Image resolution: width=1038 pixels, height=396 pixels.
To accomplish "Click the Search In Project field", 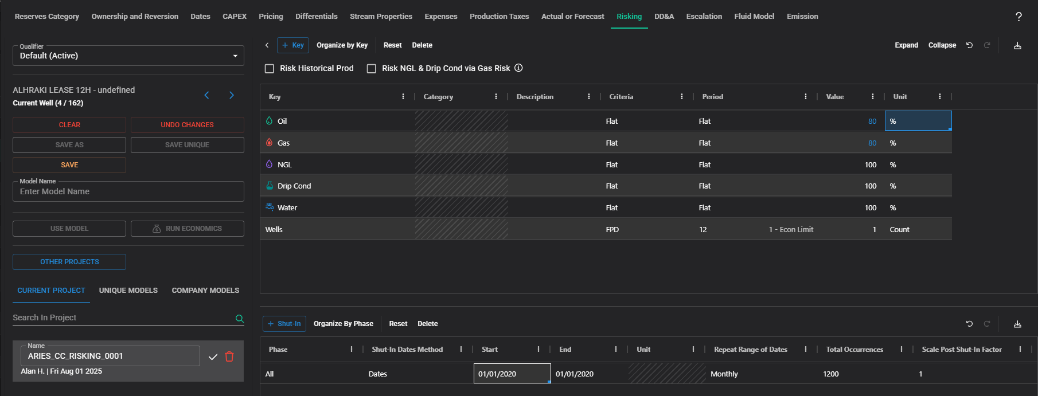I will [x=123, y=317].
